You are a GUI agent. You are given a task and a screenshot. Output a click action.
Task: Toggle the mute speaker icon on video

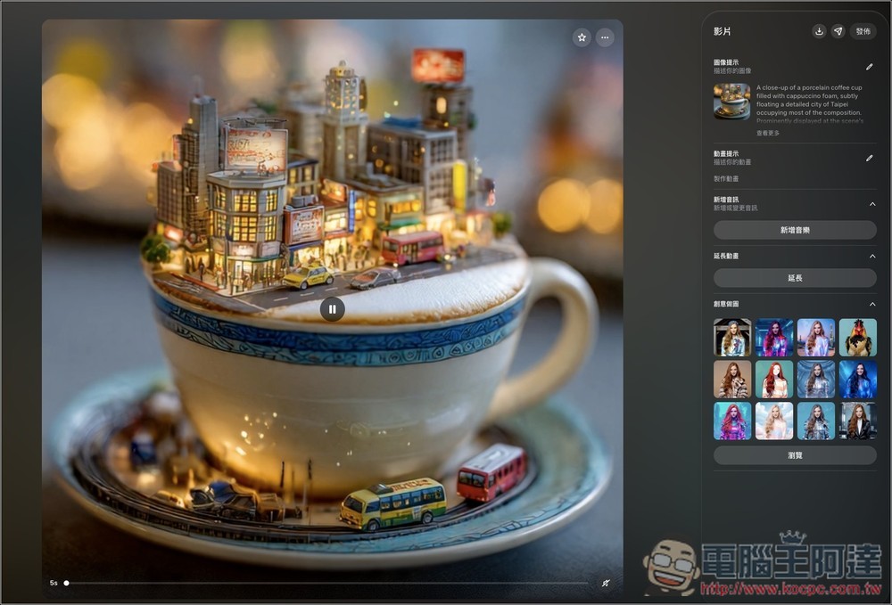click(x=606, y=583)
